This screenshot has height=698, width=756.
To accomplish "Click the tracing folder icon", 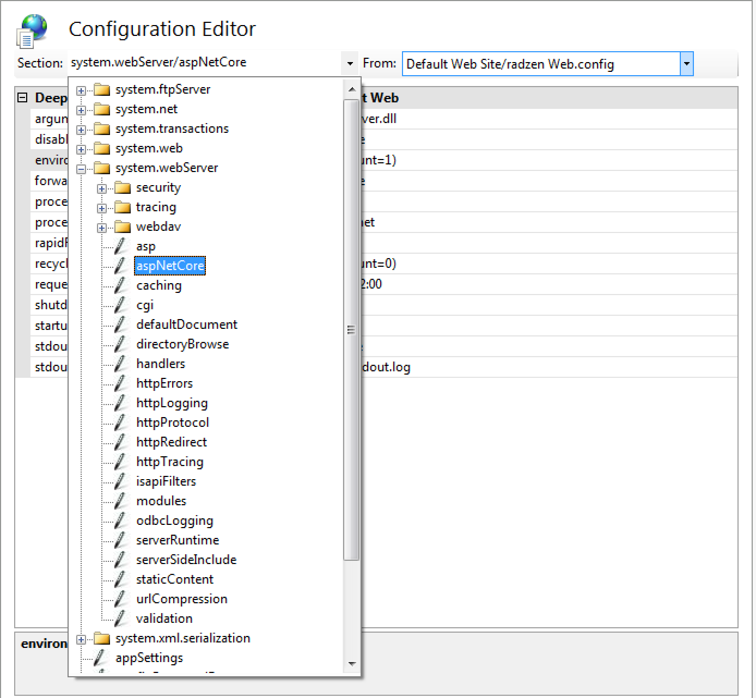I will (x=123, y=207).
